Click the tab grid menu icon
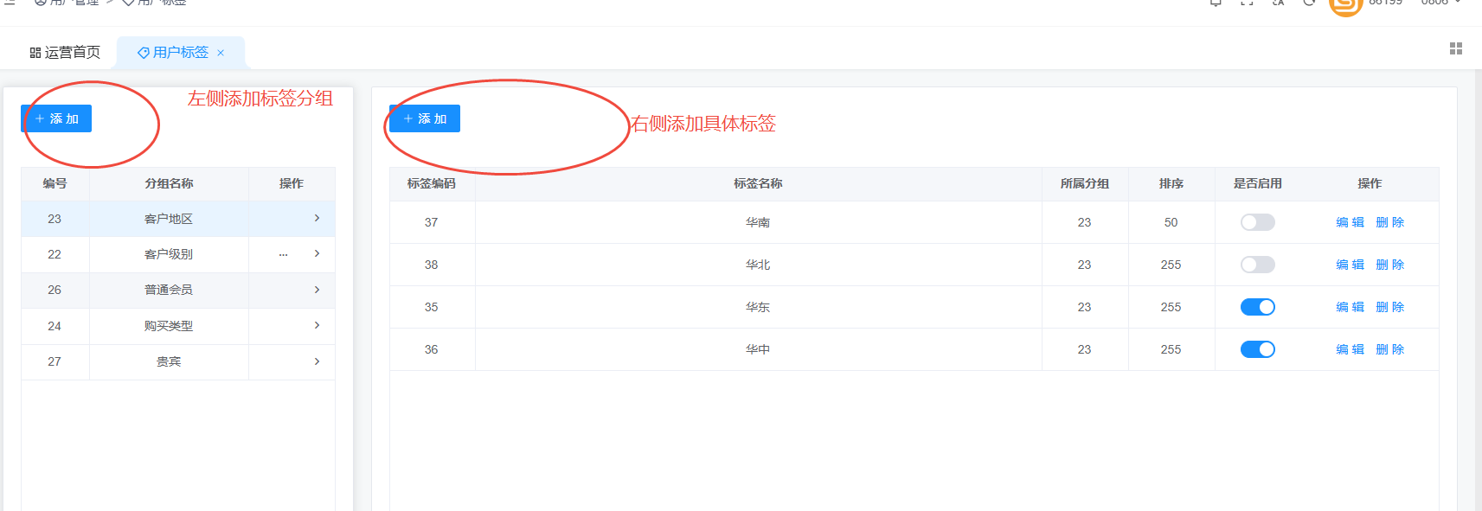Image resolution: width=1482 pixels, height=511 pixels. coord(1455,49)
